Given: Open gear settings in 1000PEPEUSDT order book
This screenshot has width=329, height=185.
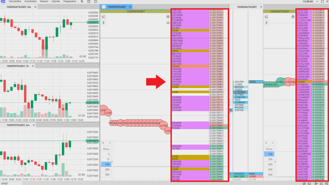Looking at the screenshot, I should (168, 17).
